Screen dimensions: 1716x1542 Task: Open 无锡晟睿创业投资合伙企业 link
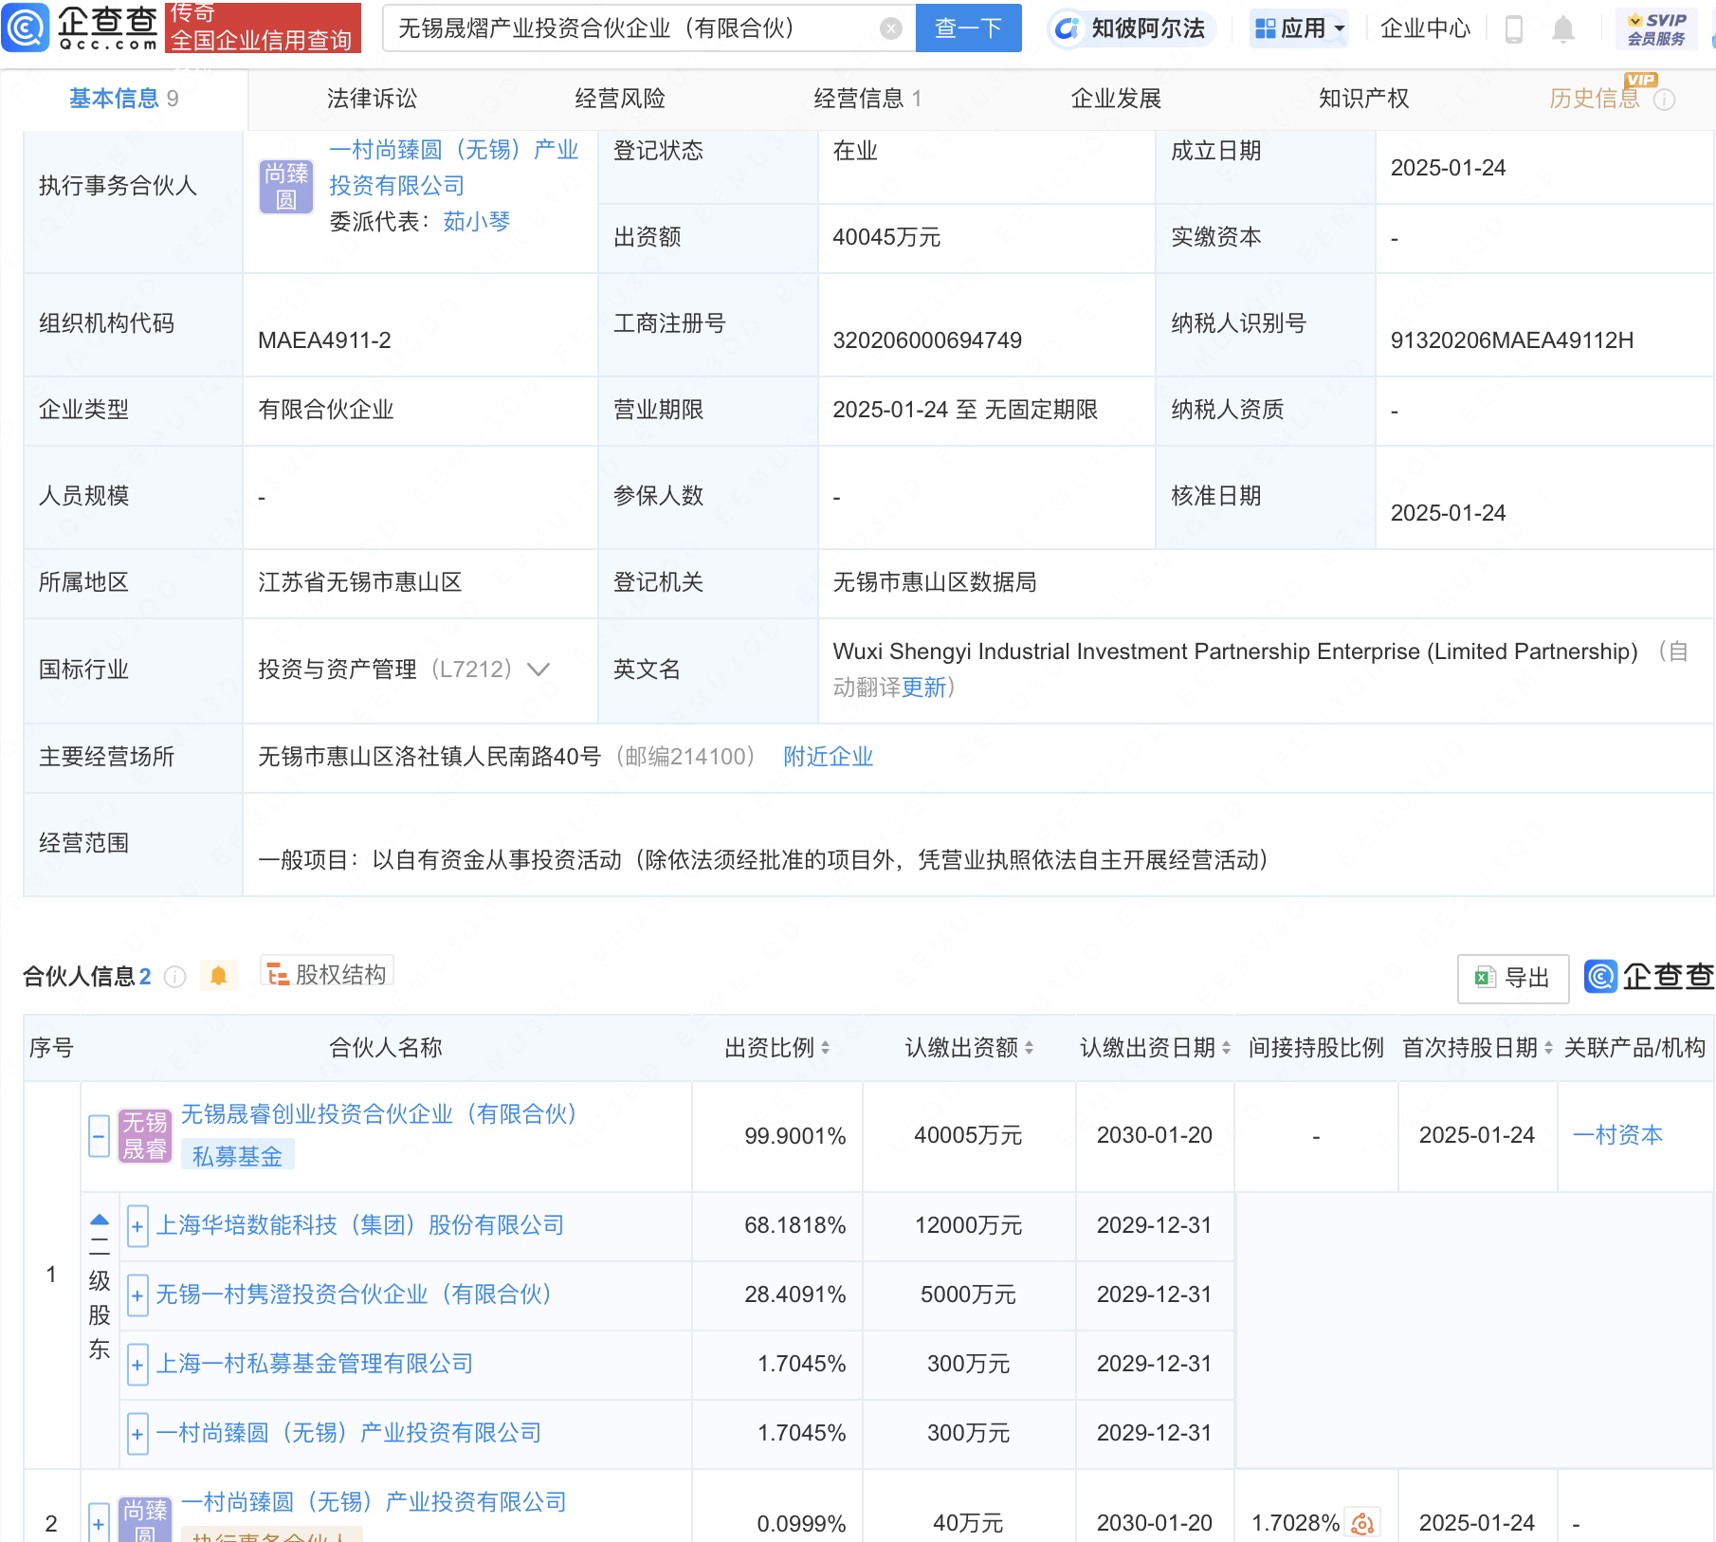tap(379, 1114)
